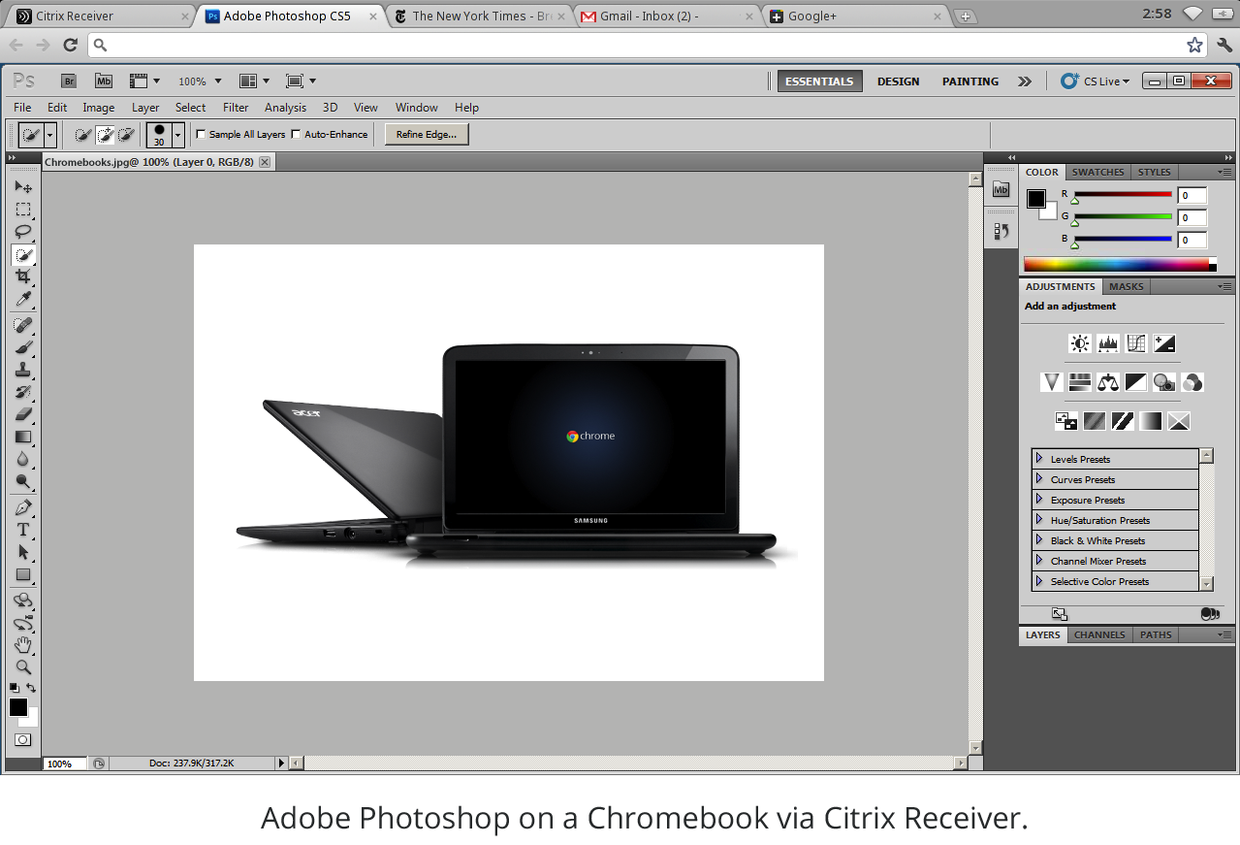Reset default foreground and background colors
Viewport: 1240px width, 845px height.
[14, 688]
